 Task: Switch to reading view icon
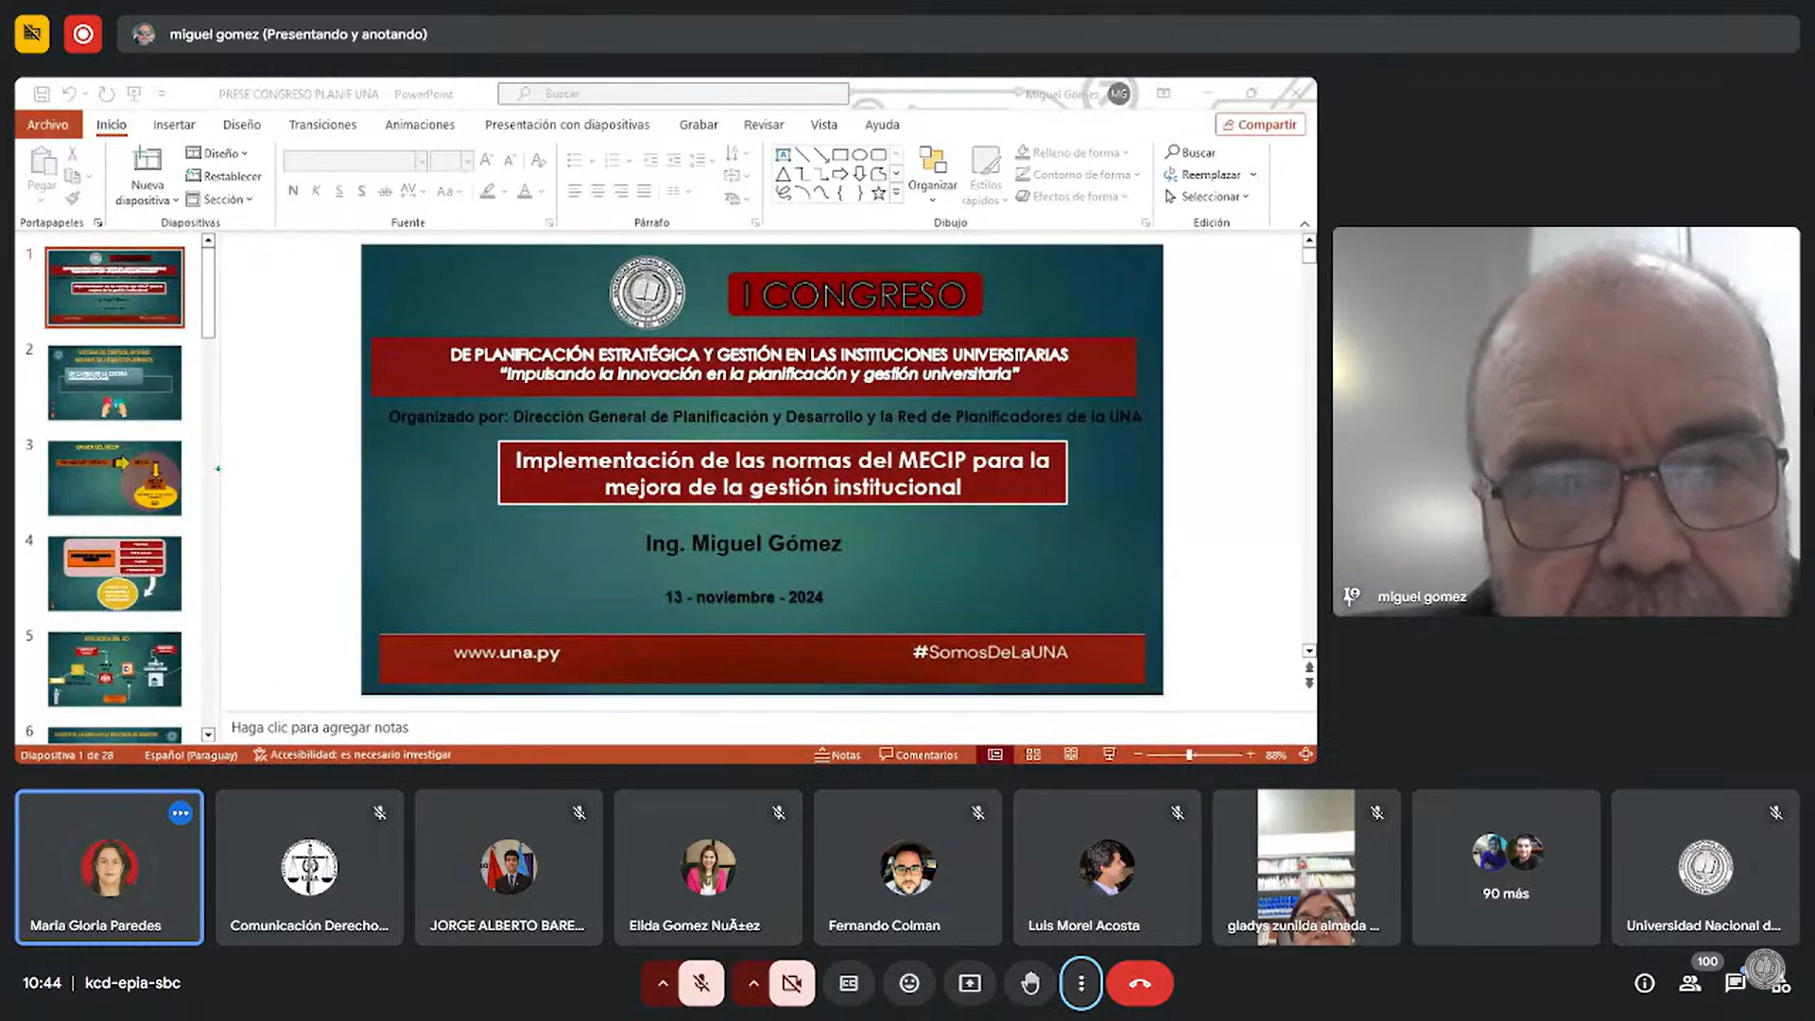tap(1071, 754)
